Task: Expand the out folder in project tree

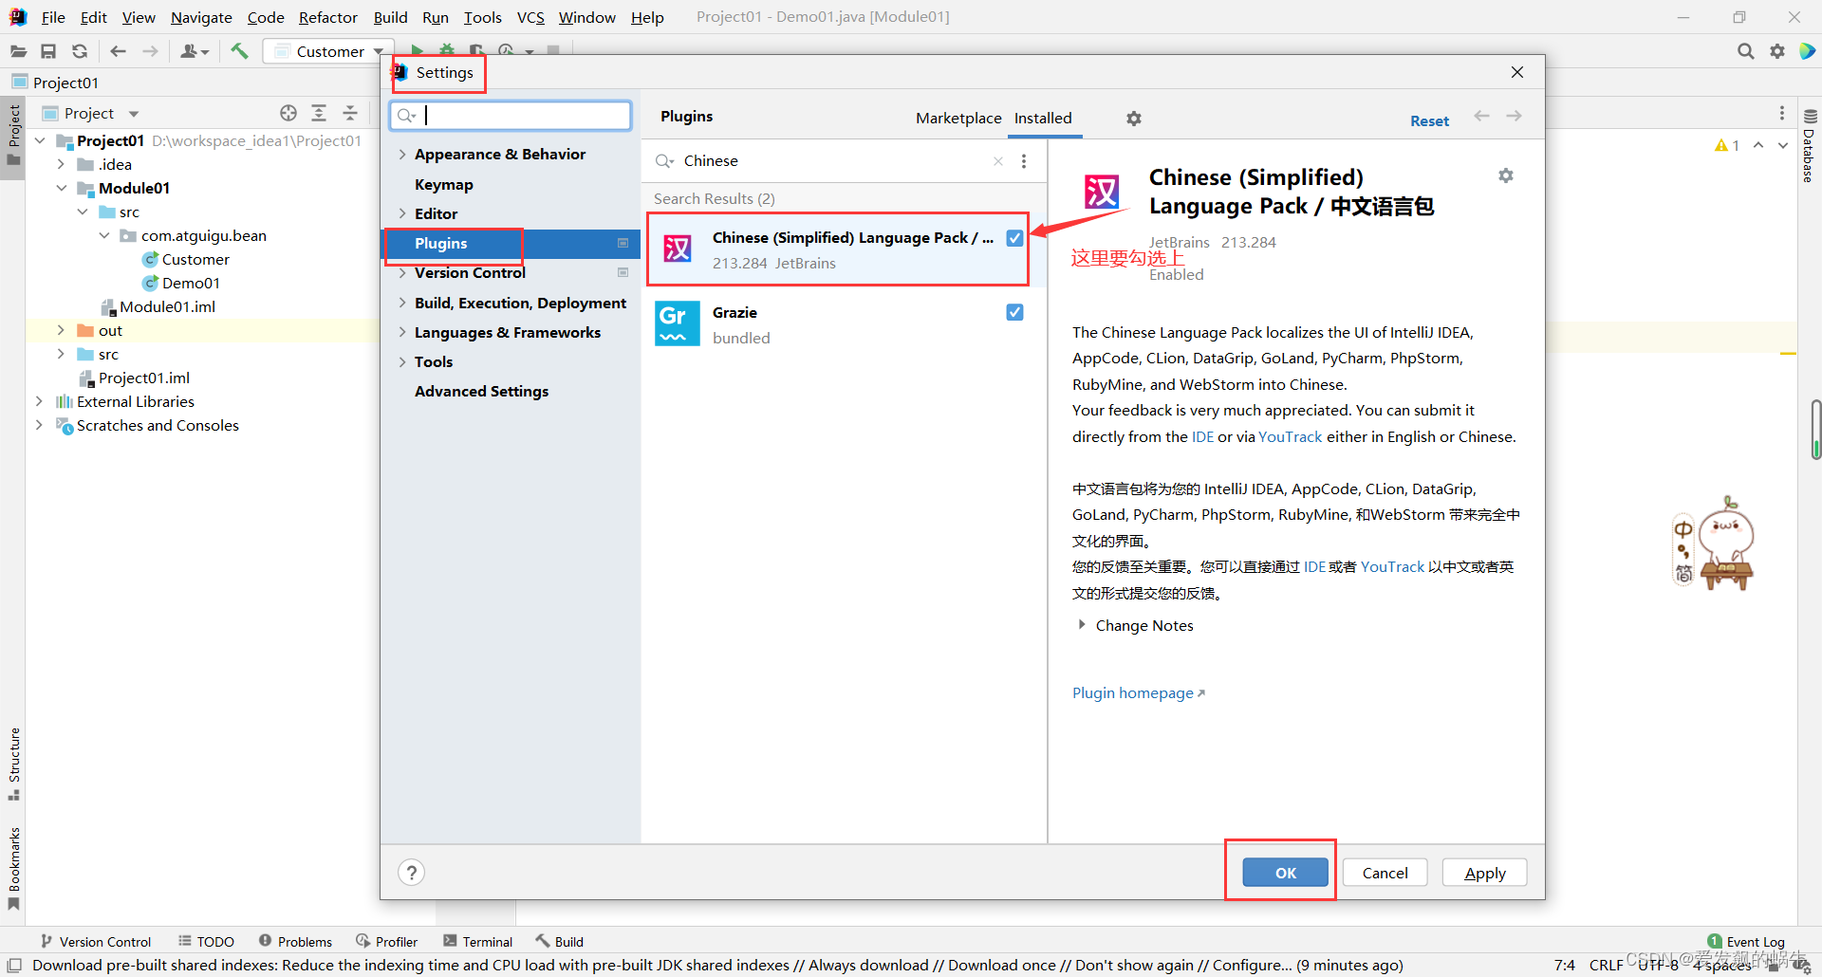Action: (x=61, y=330)
